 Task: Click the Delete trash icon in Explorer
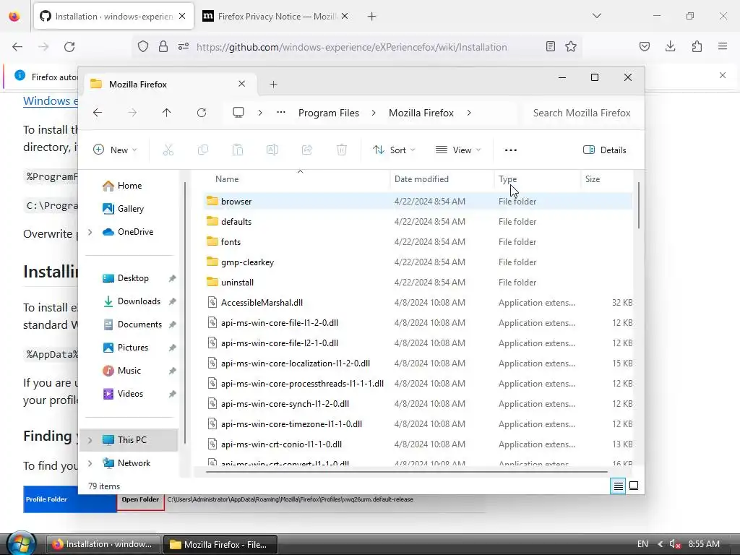pos(342,150)
